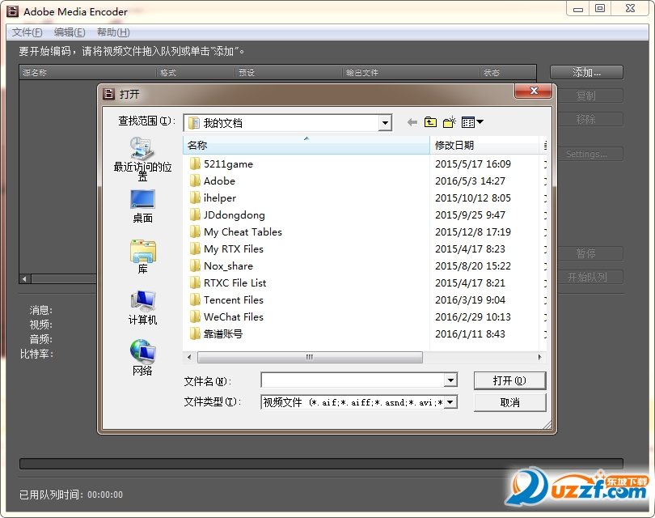Create a new folder icon
This screenshot has width=655, height=518.
tap(450, 122)
